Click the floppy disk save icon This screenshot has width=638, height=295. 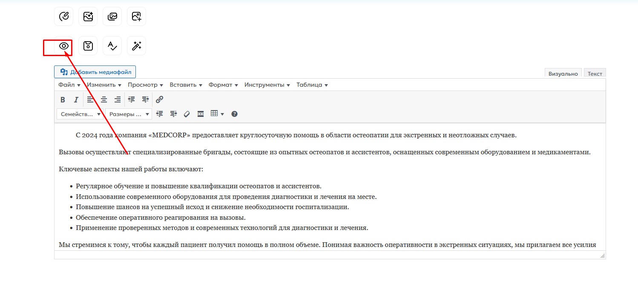pyautogui.click(x=88, y=46)
